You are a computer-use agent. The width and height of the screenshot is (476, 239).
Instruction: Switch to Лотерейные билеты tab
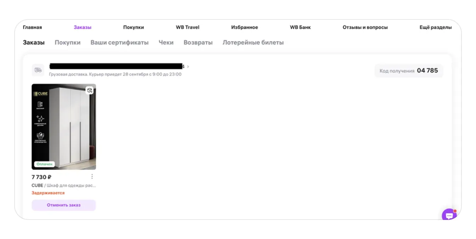coord(253,42)
